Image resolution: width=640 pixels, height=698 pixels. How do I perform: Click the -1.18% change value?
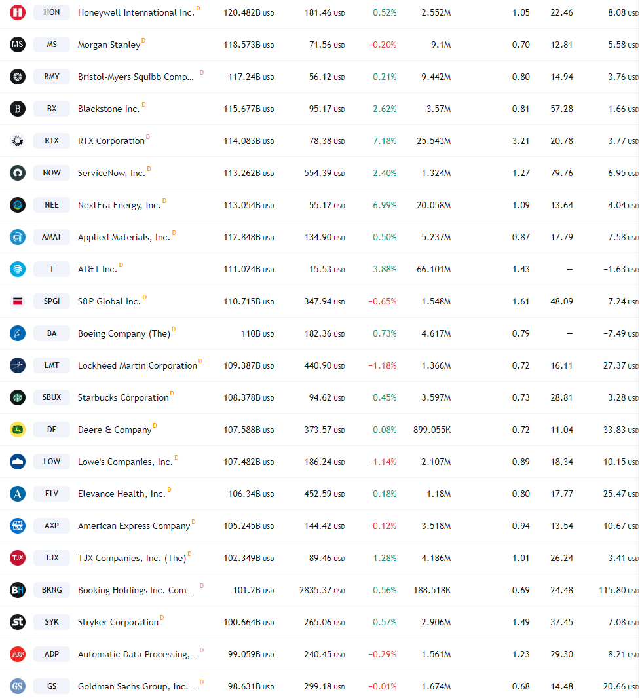[x=382, y=365]
